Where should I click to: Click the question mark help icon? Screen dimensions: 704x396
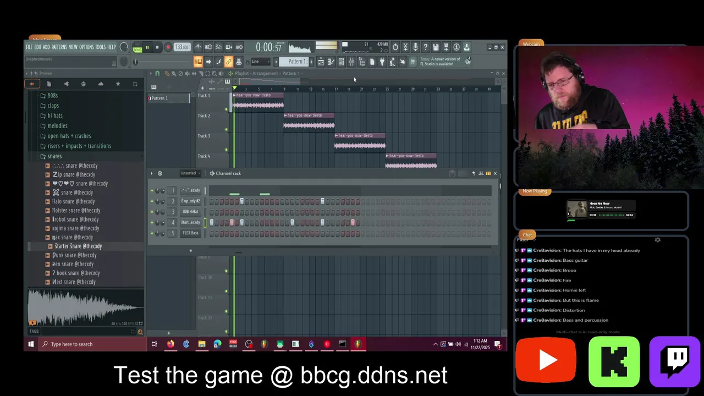426,47
